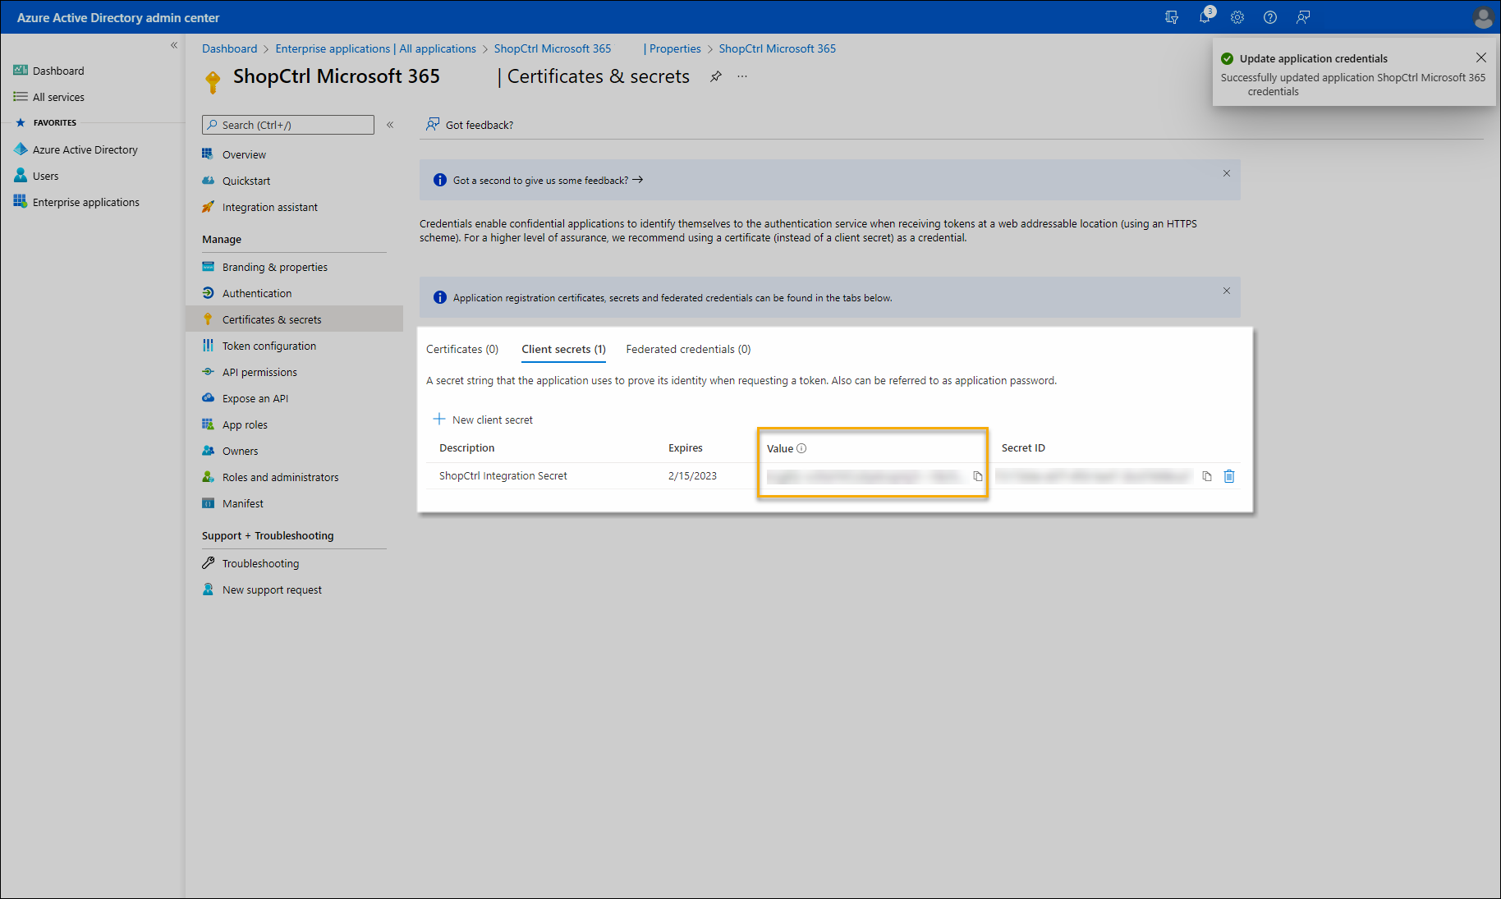Open Integration assistant
Viewport: 1501px width, 899px height.
[x=269, y=207]
